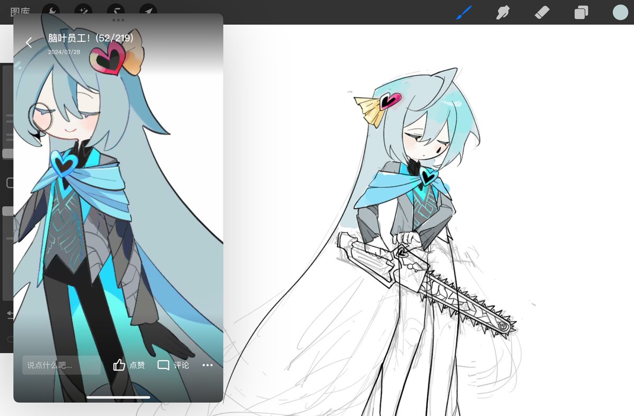The height and width of the screenshot is (416, 634).
Task: Open comments via 评论 button
Action: coord(173,365)
